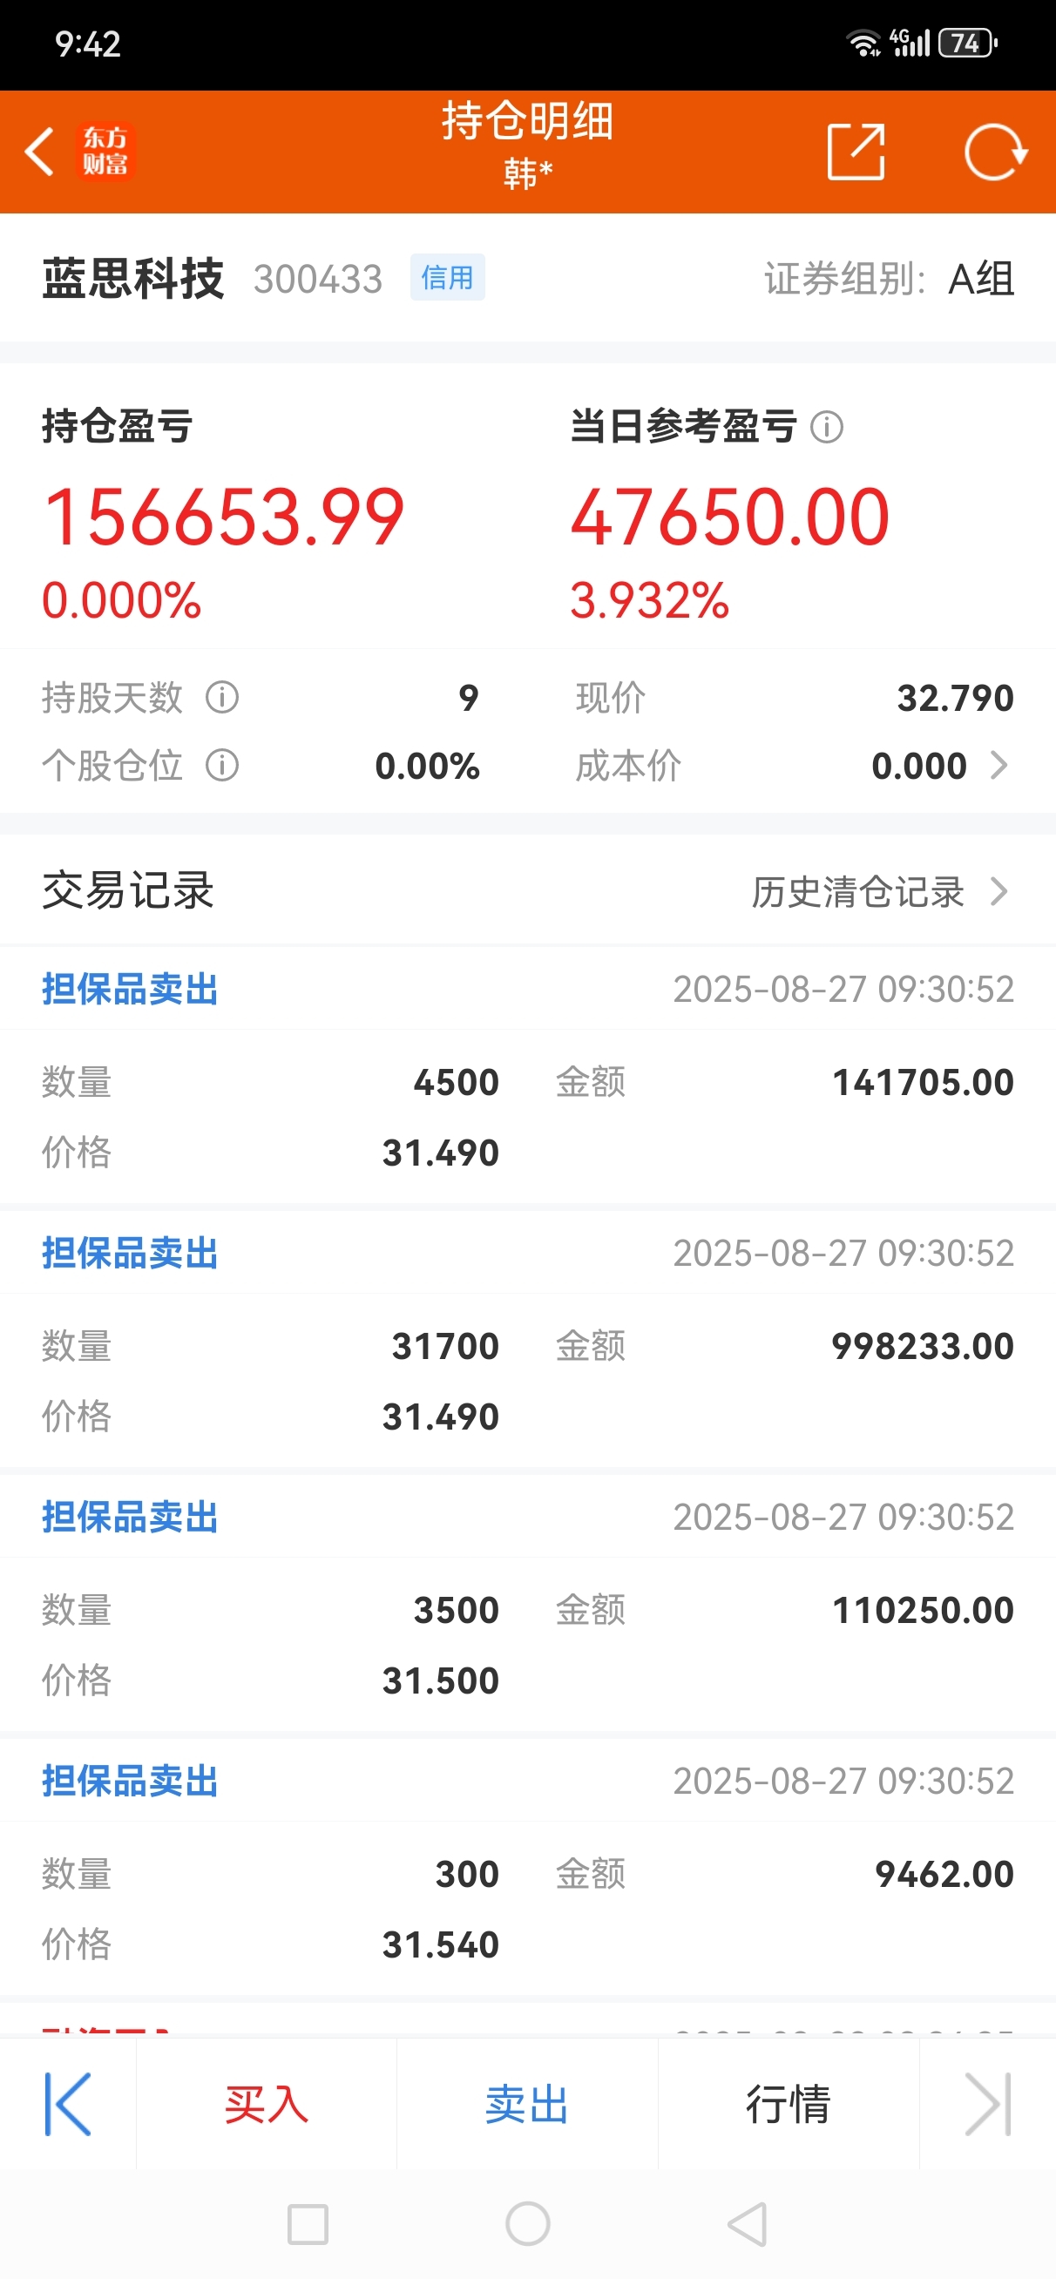Open first 担保品卖出 record of 4500 shares
Viewport: 1056px width, 2279px height.
pos(527,1075)
